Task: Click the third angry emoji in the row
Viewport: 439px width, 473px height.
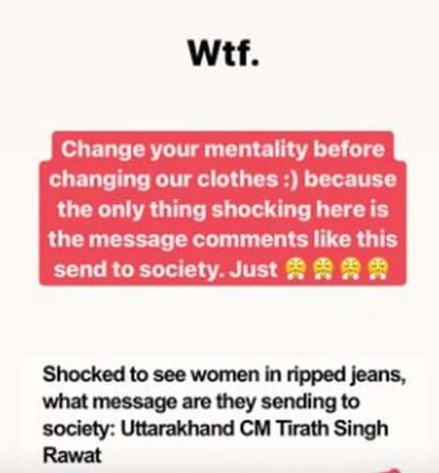Action: click(x=350, y=269)
